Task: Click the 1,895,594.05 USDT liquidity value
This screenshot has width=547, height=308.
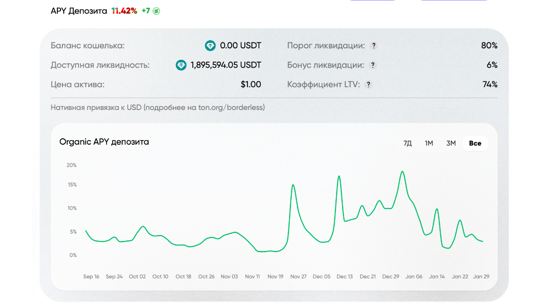Action: pos(226,65)
